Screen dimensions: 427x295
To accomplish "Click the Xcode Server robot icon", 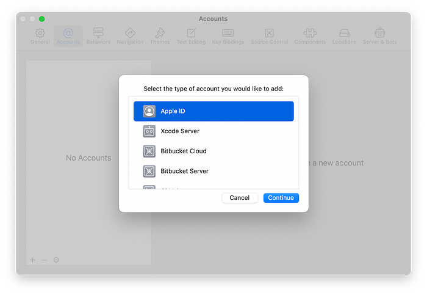I will coord(149,131).
